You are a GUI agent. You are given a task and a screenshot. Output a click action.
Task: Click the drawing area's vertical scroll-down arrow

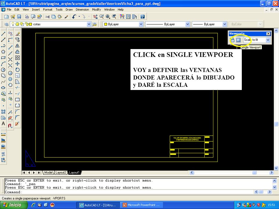(276, 168)
